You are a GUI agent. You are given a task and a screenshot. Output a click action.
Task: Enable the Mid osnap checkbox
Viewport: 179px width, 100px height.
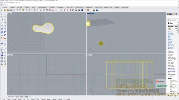(x=17, y=99)
